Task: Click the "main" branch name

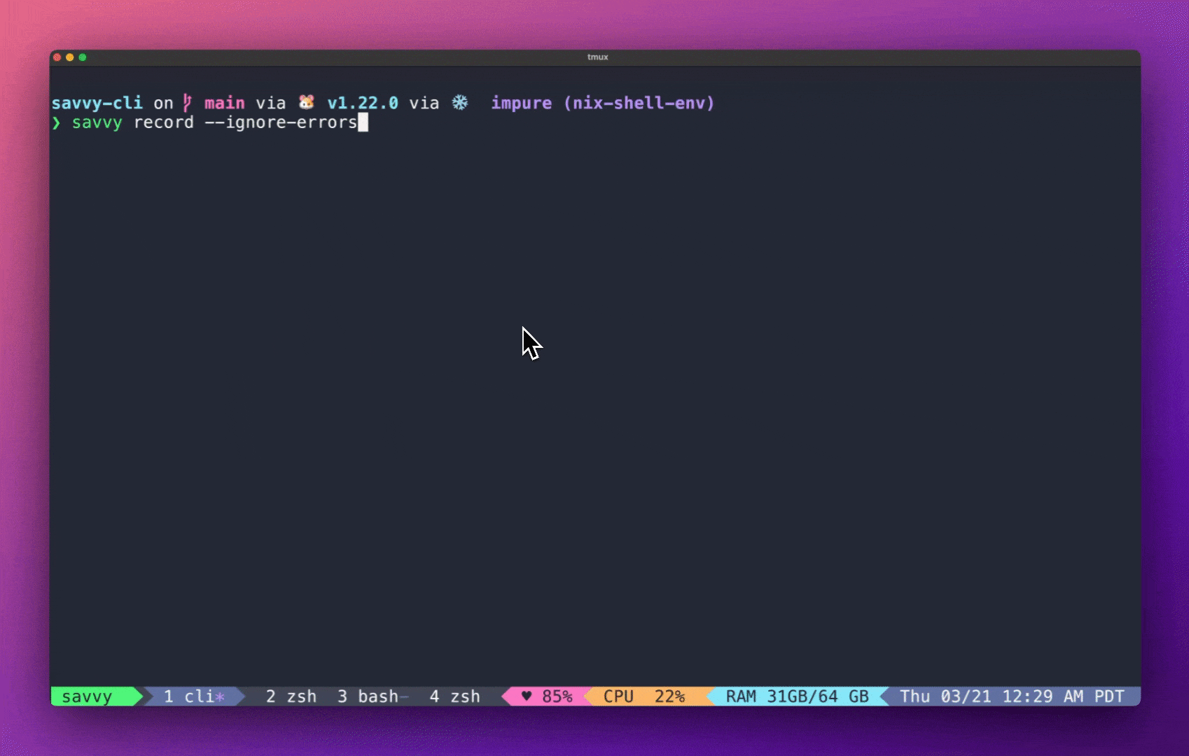Action: tap(223, 102)
